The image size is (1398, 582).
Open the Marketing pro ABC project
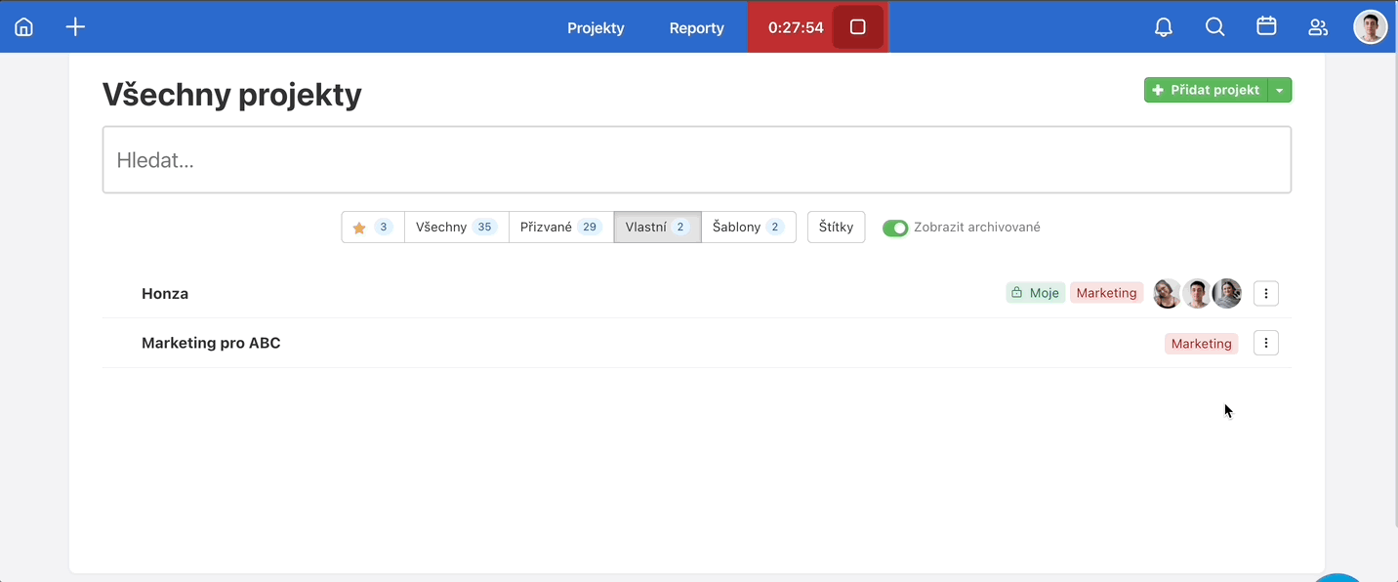pyautogui.click(x=211, y=343)
